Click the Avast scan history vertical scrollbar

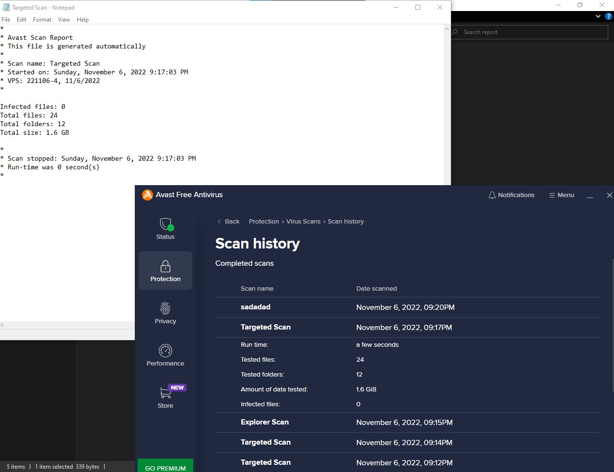pos(613,325)
